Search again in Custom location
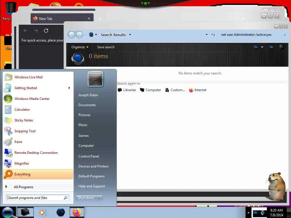Image resolution: width=291 pixels, height=218 pixels. [175, 90]
